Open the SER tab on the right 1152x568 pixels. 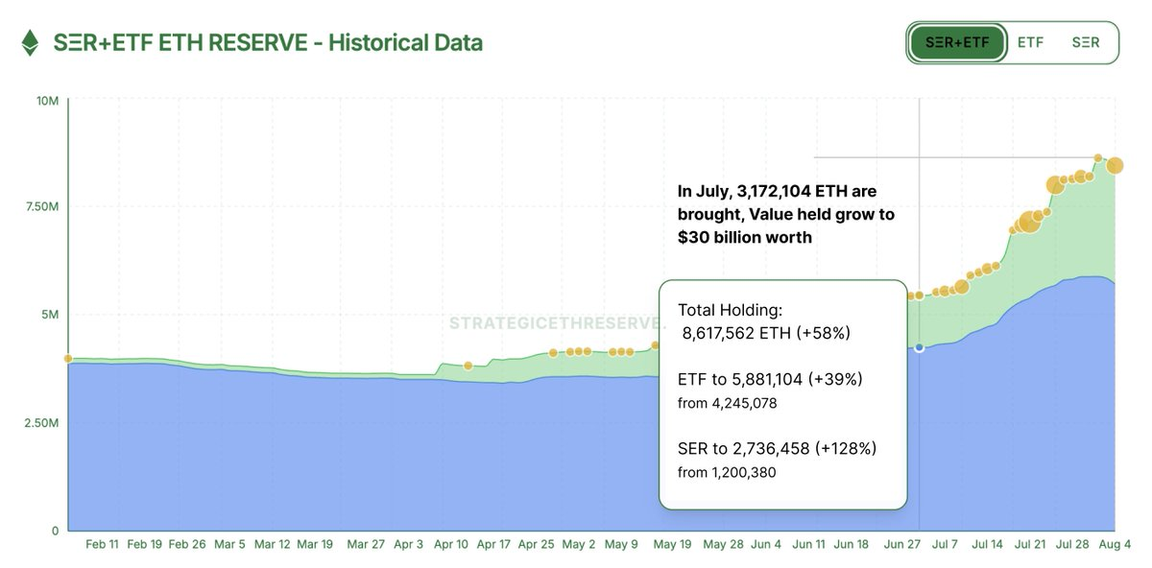(1084, 42)
